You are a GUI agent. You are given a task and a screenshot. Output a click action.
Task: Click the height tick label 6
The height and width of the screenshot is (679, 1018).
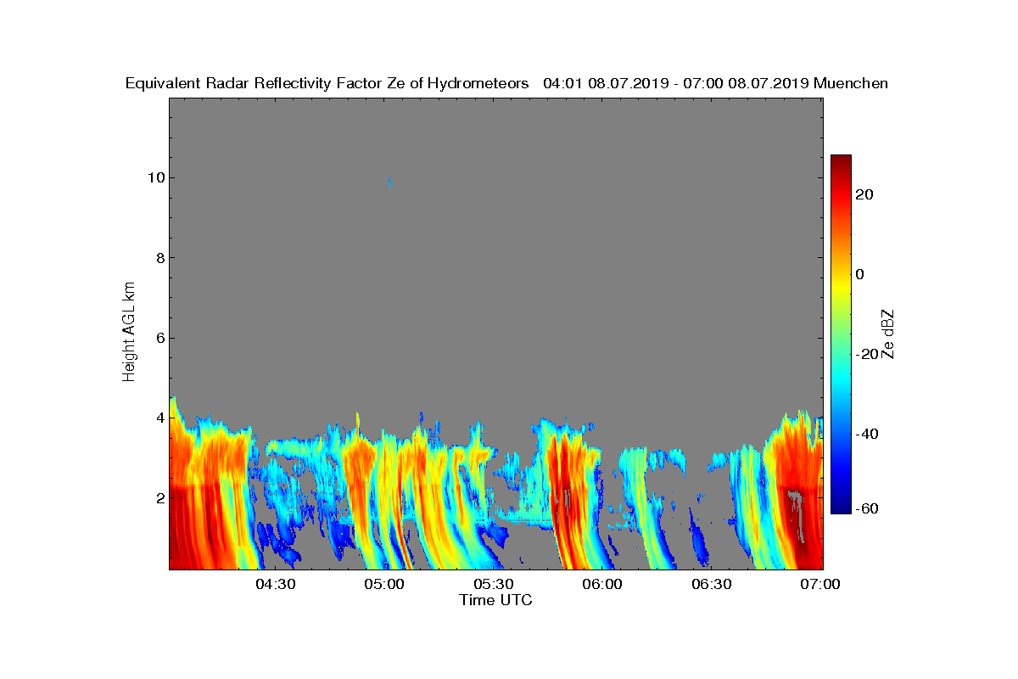point(159,338)
